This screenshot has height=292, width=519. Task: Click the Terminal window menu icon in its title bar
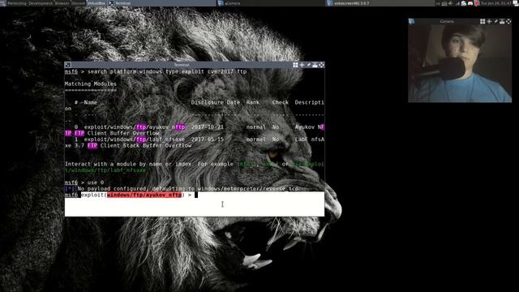pos(67,65)
